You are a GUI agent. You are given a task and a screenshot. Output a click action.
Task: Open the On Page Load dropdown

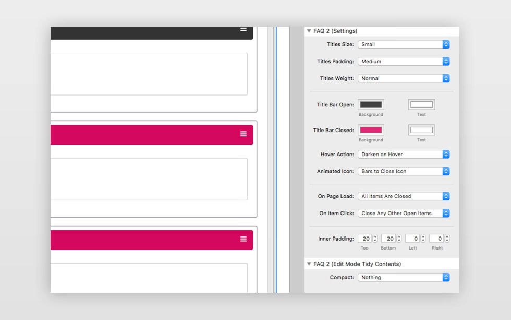(x=404, y=196)
